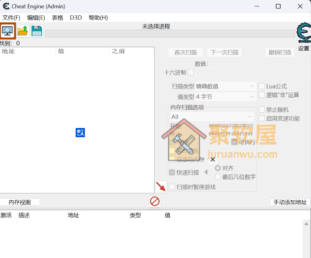311x258 pixels.
Task: Click 撤销扫描 button
Action: point(280,52)
